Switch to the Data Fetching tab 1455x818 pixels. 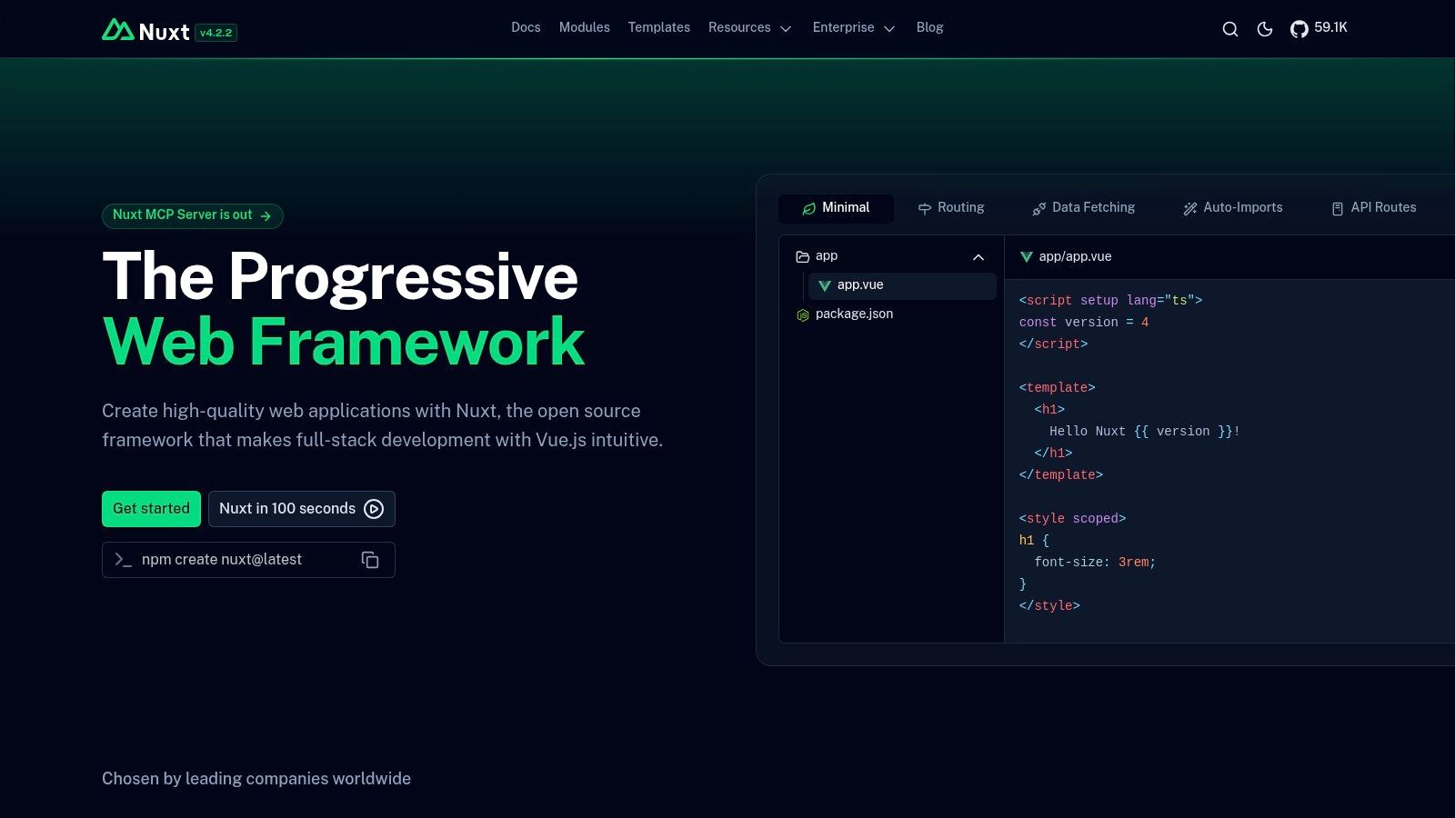pyautogui.click(x=1084, y=208)
